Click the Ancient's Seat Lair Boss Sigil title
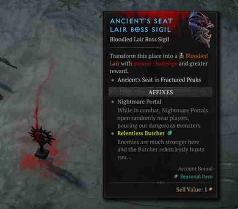Image resolution: width=238 pixels, height=209 pixels. (141, 25)
